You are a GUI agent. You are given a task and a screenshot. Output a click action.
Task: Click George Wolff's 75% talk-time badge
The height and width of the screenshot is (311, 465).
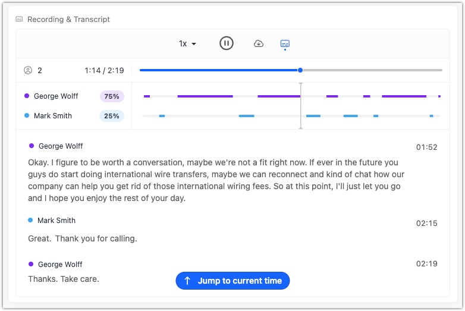point(112,96)
